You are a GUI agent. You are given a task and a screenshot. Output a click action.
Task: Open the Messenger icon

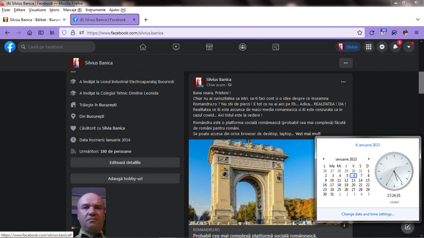coord(382,47)
